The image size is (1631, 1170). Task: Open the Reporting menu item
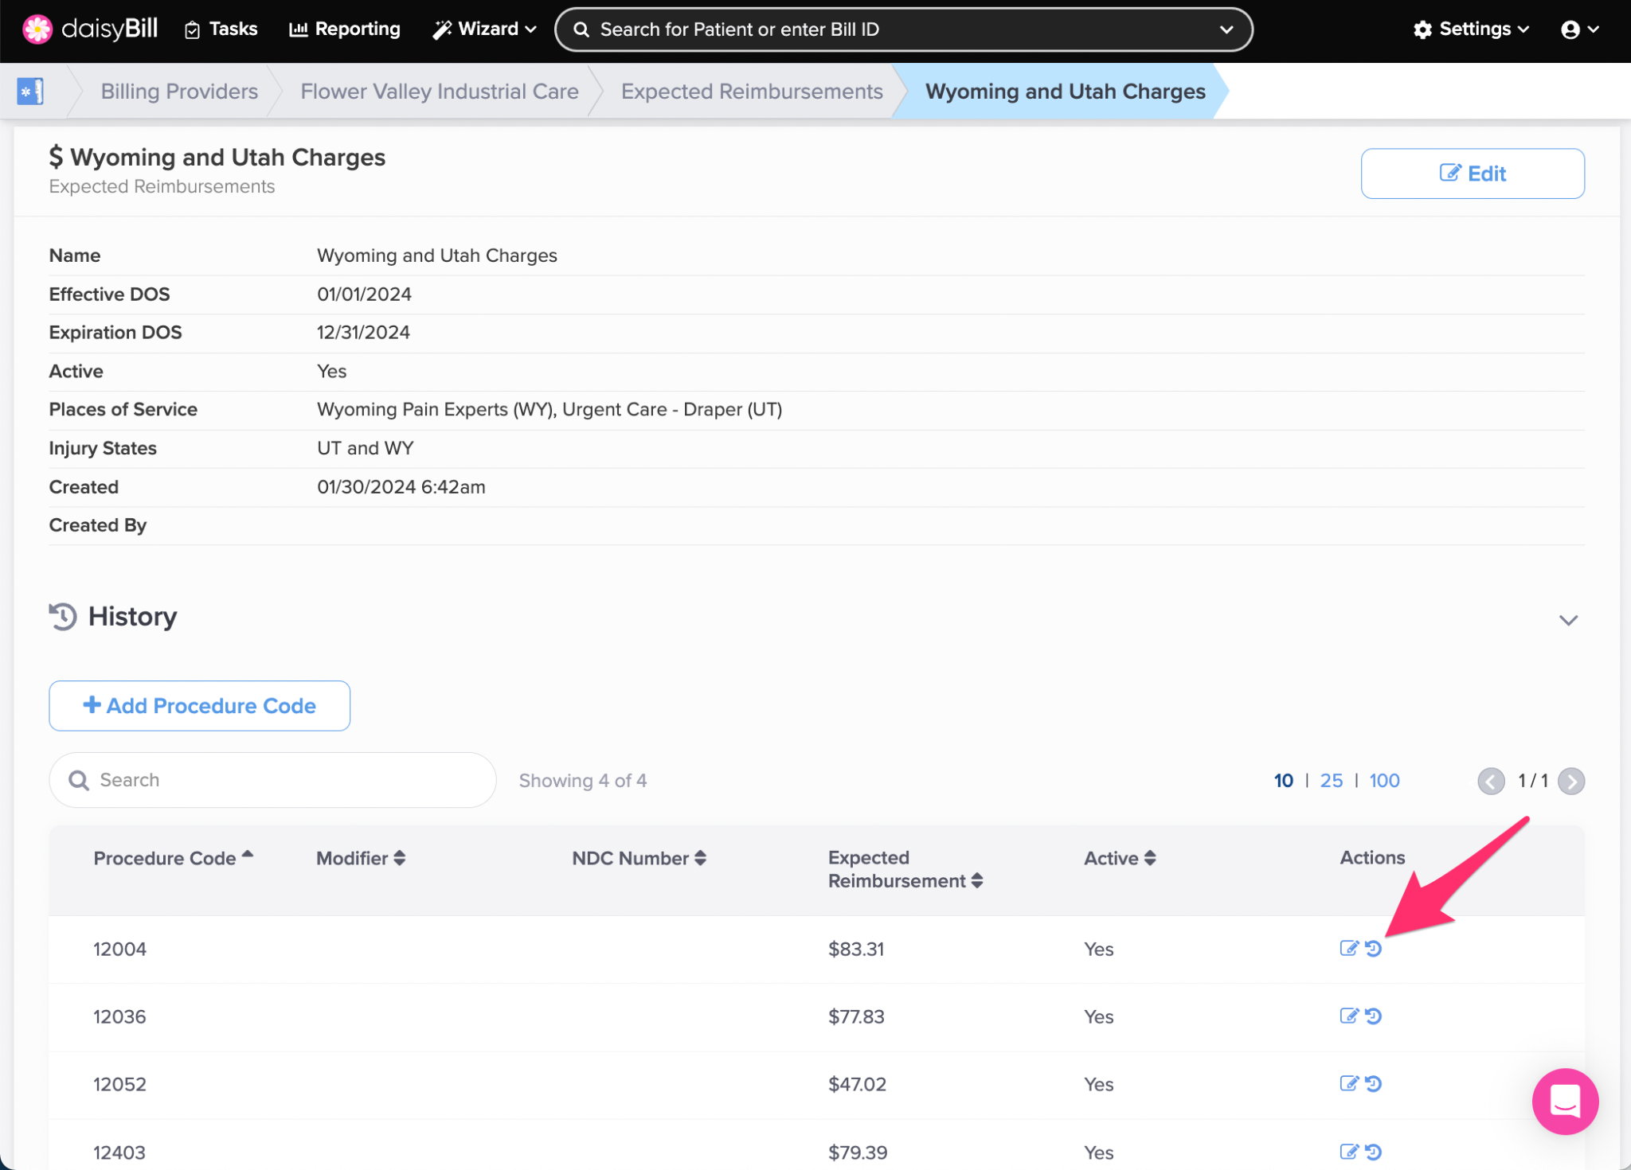pos(345,29)
